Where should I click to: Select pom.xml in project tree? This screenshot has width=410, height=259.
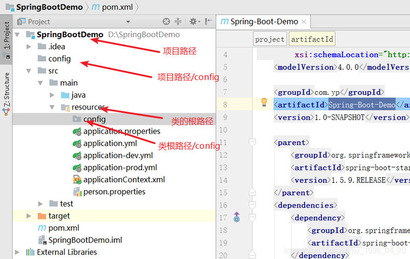click(x=64, y=228)
